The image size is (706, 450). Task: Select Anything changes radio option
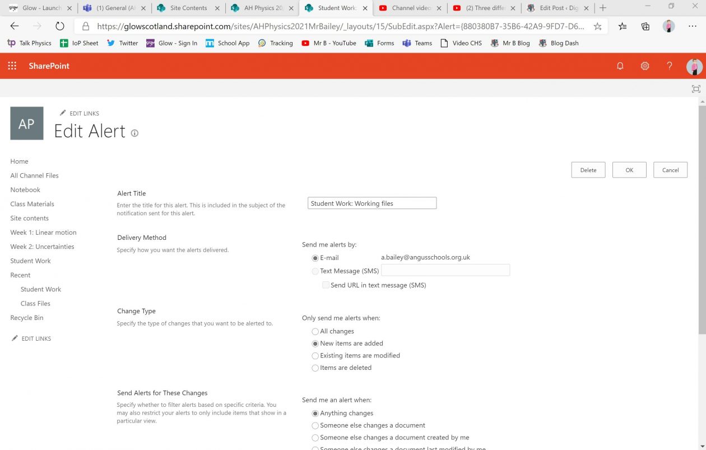[315, 414]
